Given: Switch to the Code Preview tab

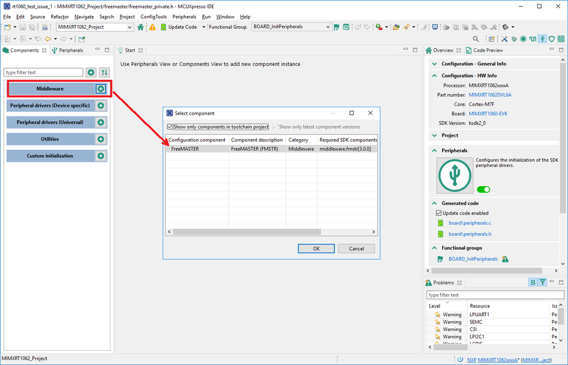Looking at the screenshot, I should 484,51.
